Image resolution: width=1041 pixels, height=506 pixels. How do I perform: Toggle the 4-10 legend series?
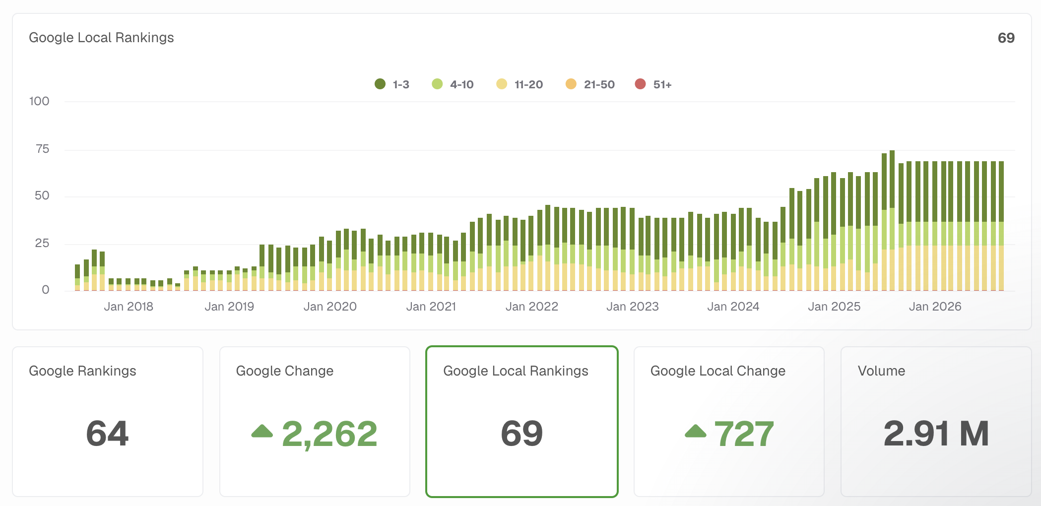453,84
